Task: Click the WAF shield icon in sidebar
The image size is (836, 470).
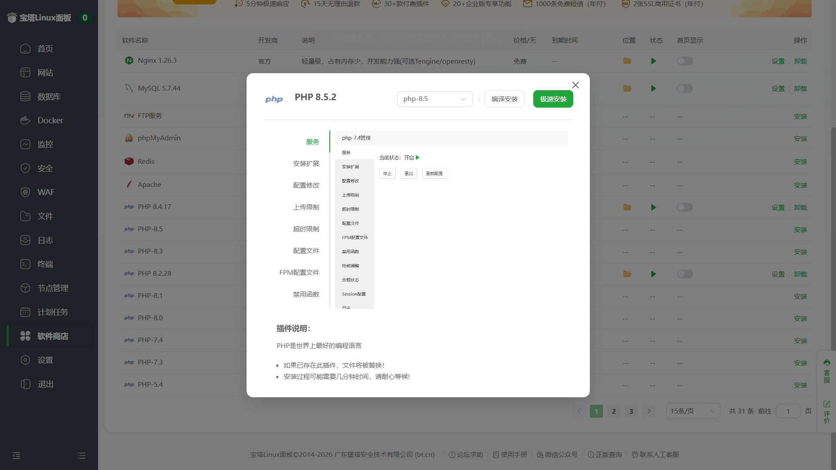Action: (25, 192)
